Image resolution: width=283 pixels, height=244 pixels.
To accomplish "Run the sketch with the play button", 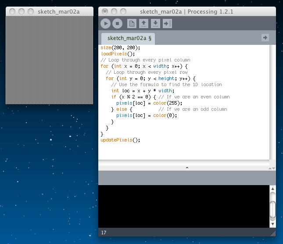I will [x=106, y=24].
